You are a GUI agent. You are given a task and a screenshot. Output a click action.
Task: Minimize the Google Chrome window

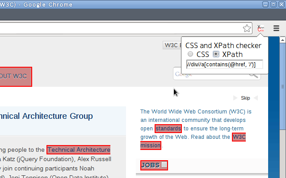click(265, 4)
